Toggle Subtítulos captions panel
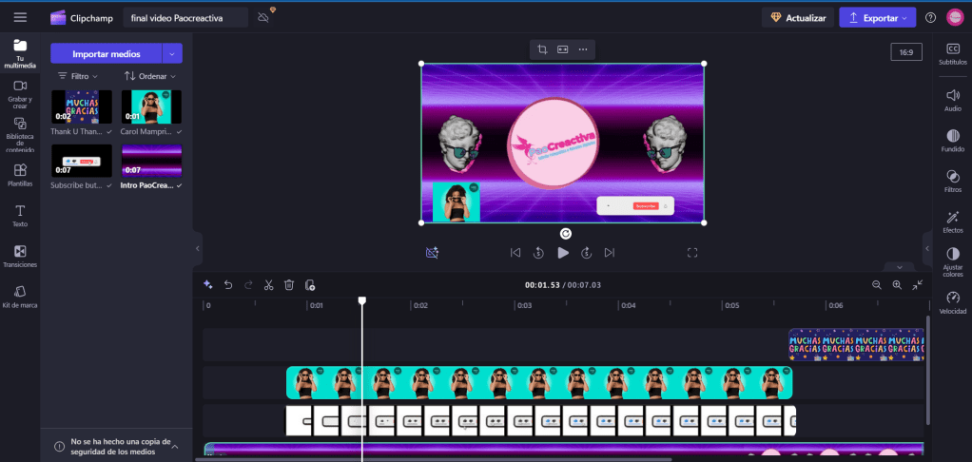 (x=952, y=54)
